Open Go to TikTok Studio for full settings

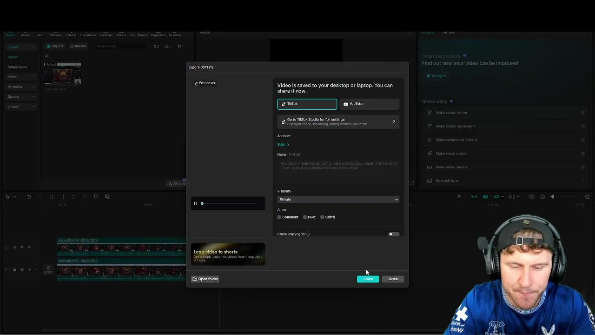(x=338, y=121)
